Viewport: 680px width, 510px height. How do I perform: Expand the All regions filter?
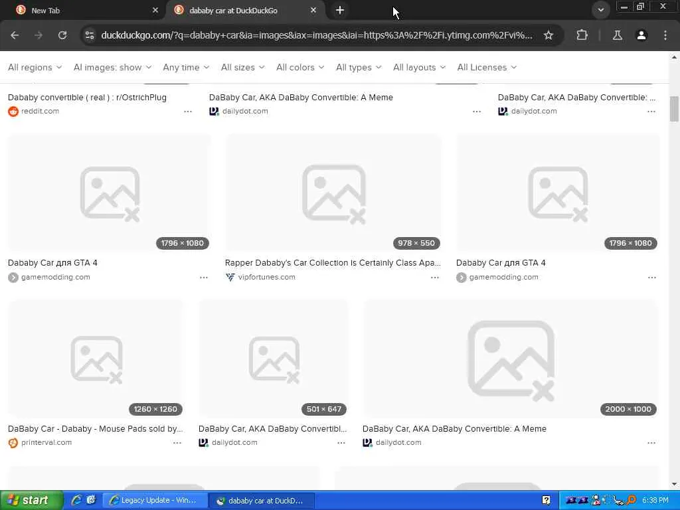(35, 67)
